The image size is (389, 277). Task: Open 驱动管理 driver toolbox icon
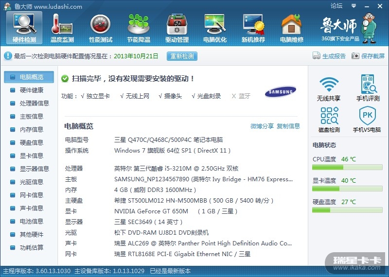[177, 28]
